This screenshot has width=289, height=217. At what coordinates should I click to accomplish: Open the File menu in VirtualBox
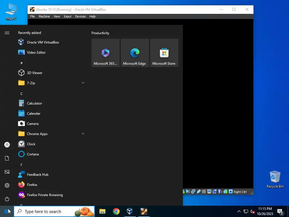pyautogui.click(x=32, y=16)
